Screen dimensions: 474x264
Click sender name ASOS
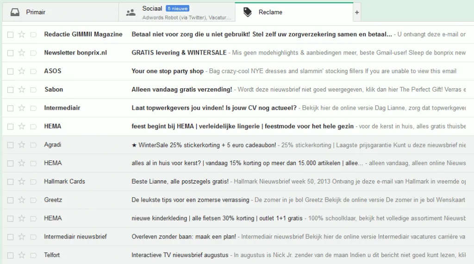[x=53, y=71]
